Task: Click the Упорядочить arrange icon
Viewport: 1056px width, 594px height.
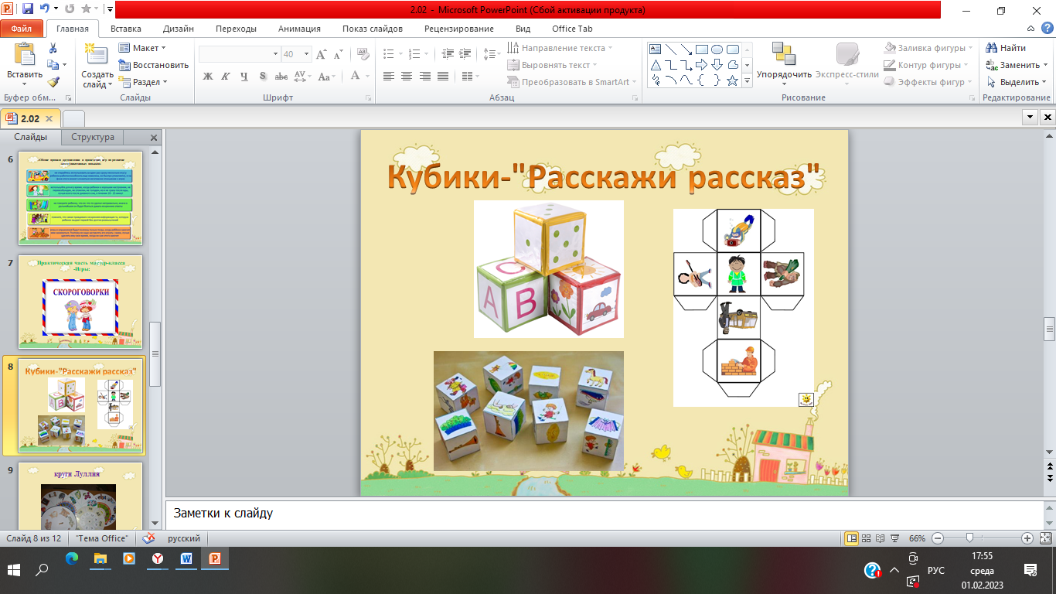Action: coord(784,54)
